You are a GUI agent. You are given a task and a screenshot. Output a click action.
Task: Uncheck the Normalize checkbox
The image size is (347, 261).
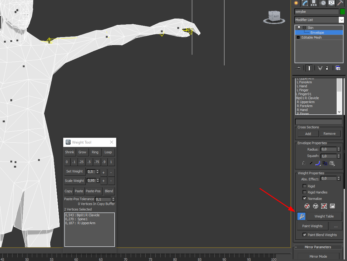coord(304,198)
